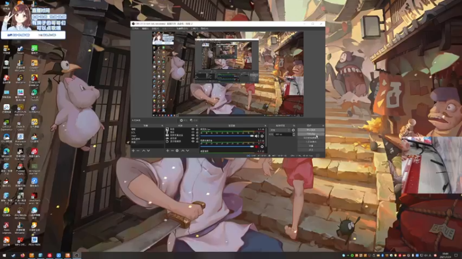Open Controls dock pop-out icon

tap(323, 125)
